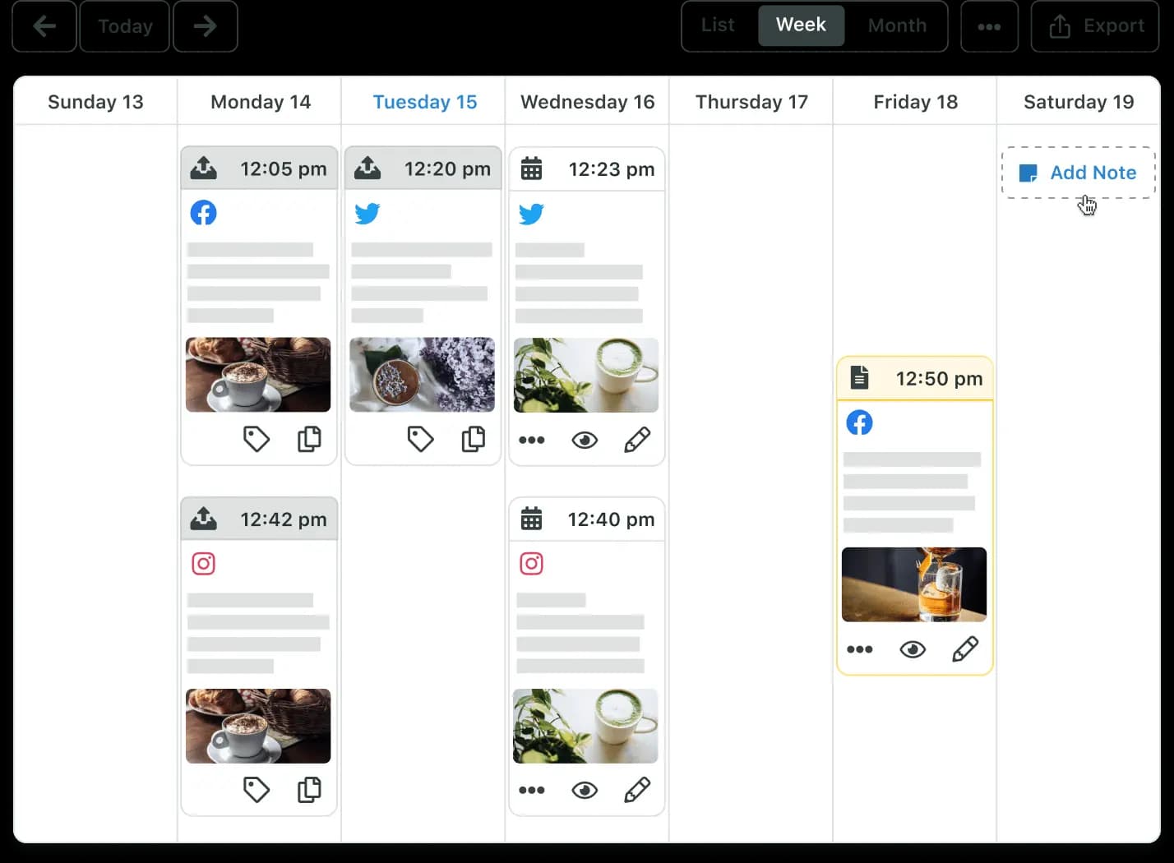Select the Instagram icon on Wednesday's 12:40 post
This screenshot has width=1174, height=863.
click(x=532, y=563)
